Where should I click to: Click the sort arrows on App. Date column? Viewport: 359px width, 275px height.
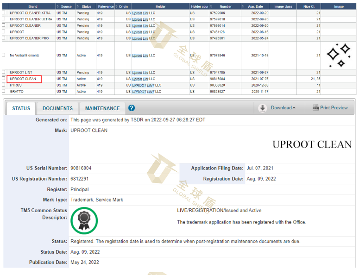(243, 6)
